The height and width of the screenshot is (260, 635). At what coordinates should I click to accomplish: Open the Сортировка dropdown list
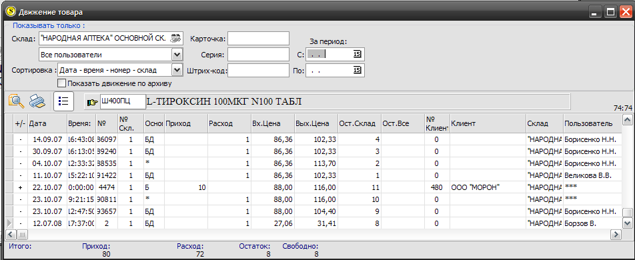[x=177, y=69]
